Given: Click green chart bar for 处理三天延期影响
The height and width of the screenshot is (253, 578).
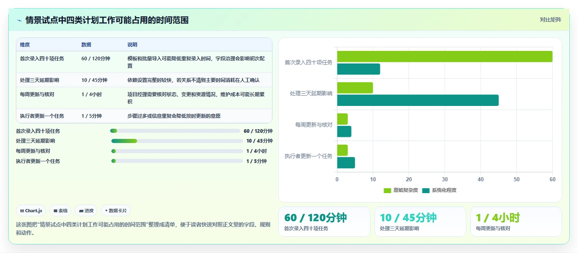Looking at the screenshot, I should coord(355,88).
